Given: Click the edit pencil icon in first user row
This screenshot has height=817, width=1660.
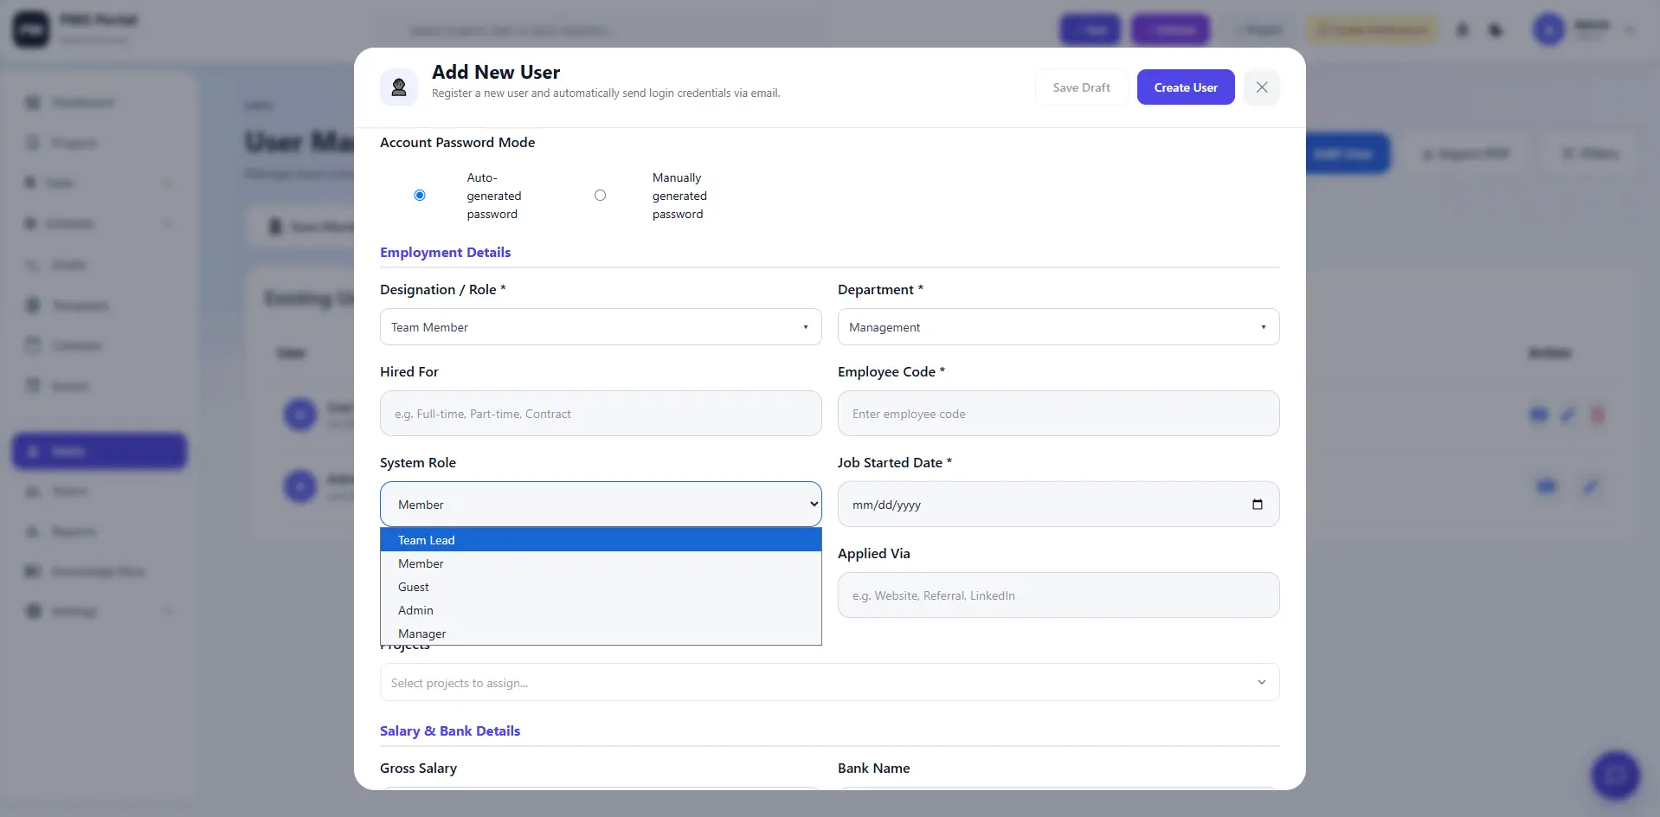Looking at the screenshot, I should 1567,415.
